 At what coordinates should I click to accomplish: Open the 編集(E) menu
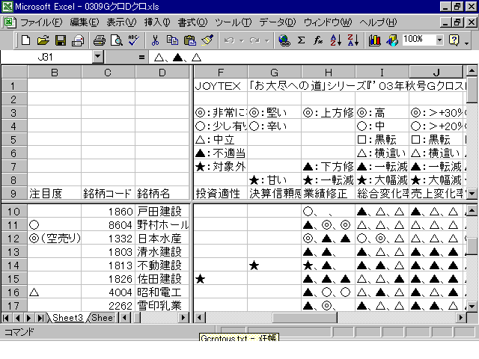[85, 22]
